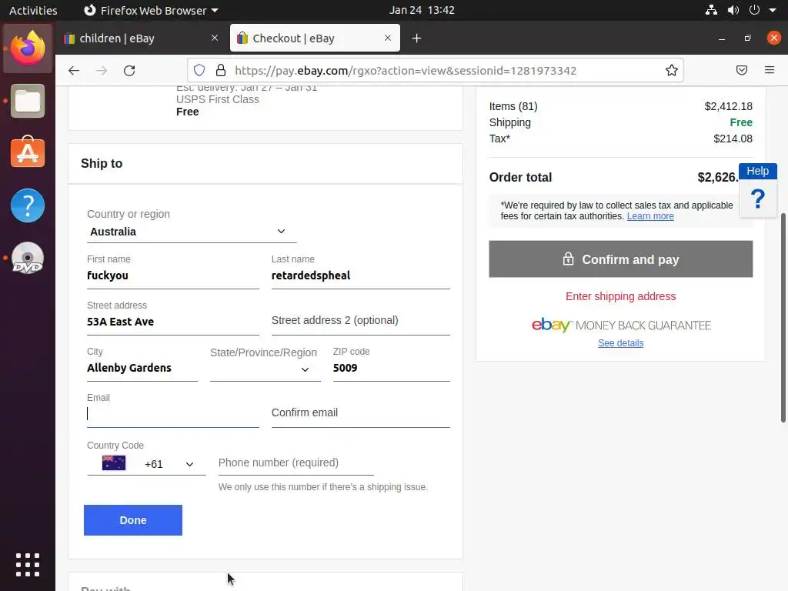Viewport: 788px width, 591px height.
Task: Show Applications grid in the dock
Action: 28,564
